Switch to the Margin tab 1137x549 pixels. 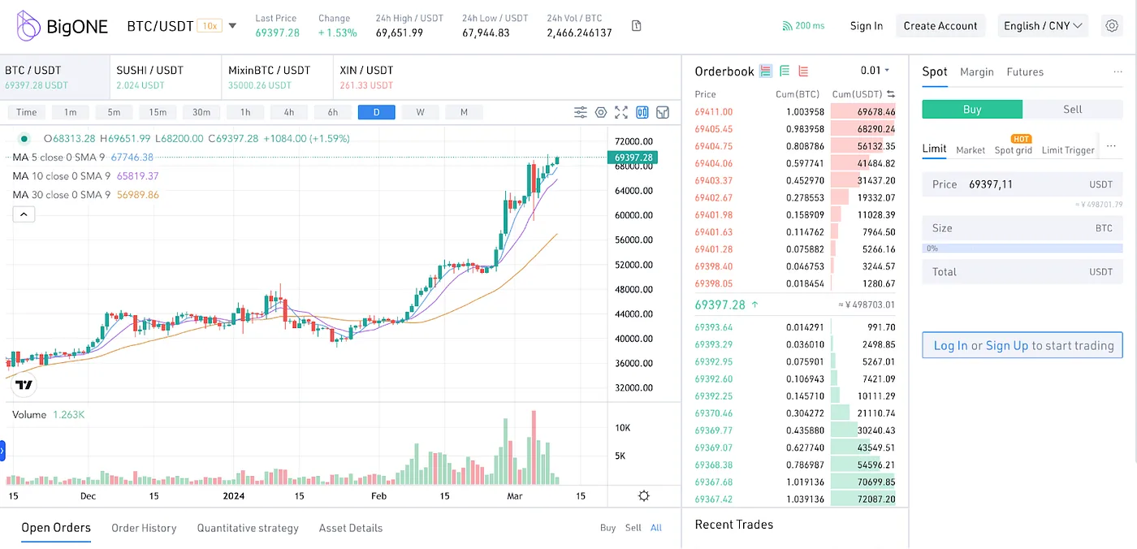977,71
